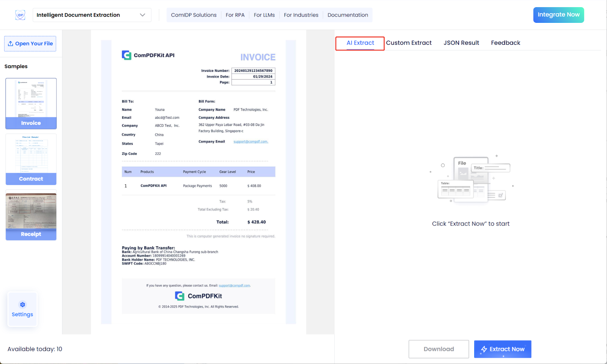Viewport: 607px width, 364px height.
Task: Click the email value abcd@Test.com
Action: click(x=167, y=118)
